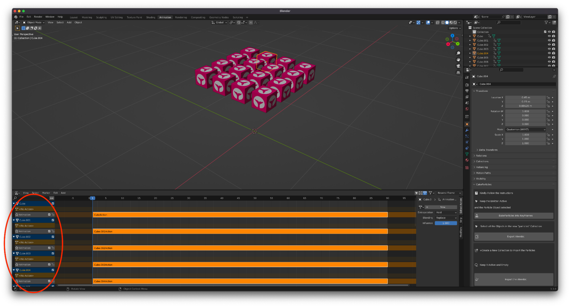Open the World properties globe tab

(x=467, y=109)
